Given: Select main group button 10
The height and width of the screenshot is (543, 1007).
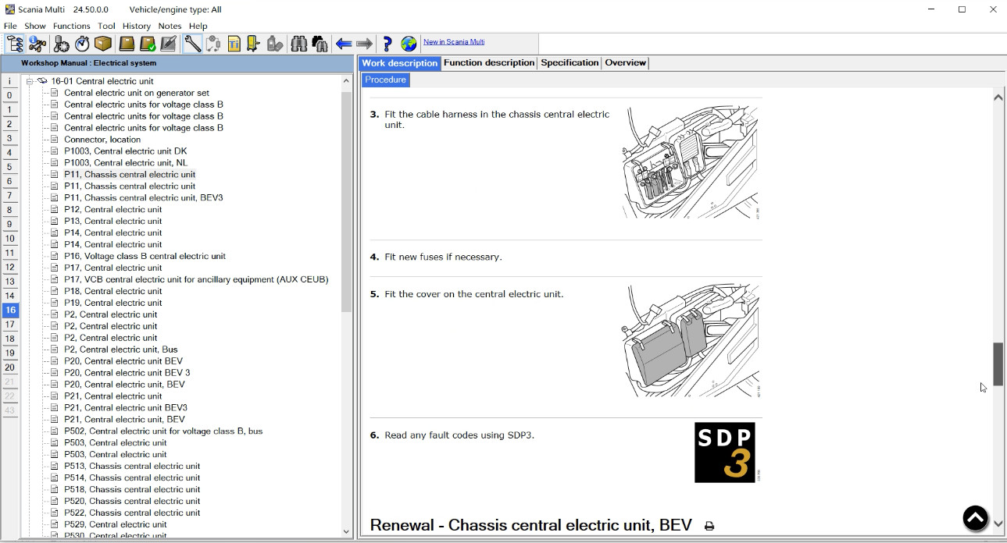Looking at the screenshot, I should [x=10, y=239].
